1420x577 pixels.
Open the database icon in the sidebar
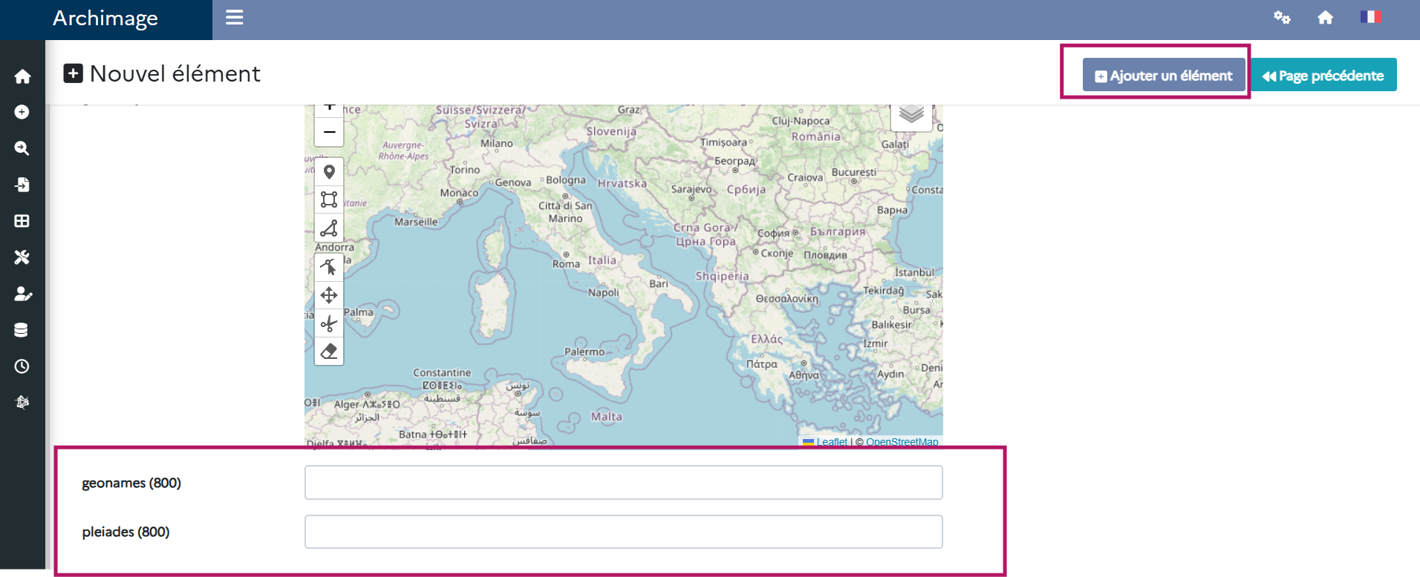22,330
